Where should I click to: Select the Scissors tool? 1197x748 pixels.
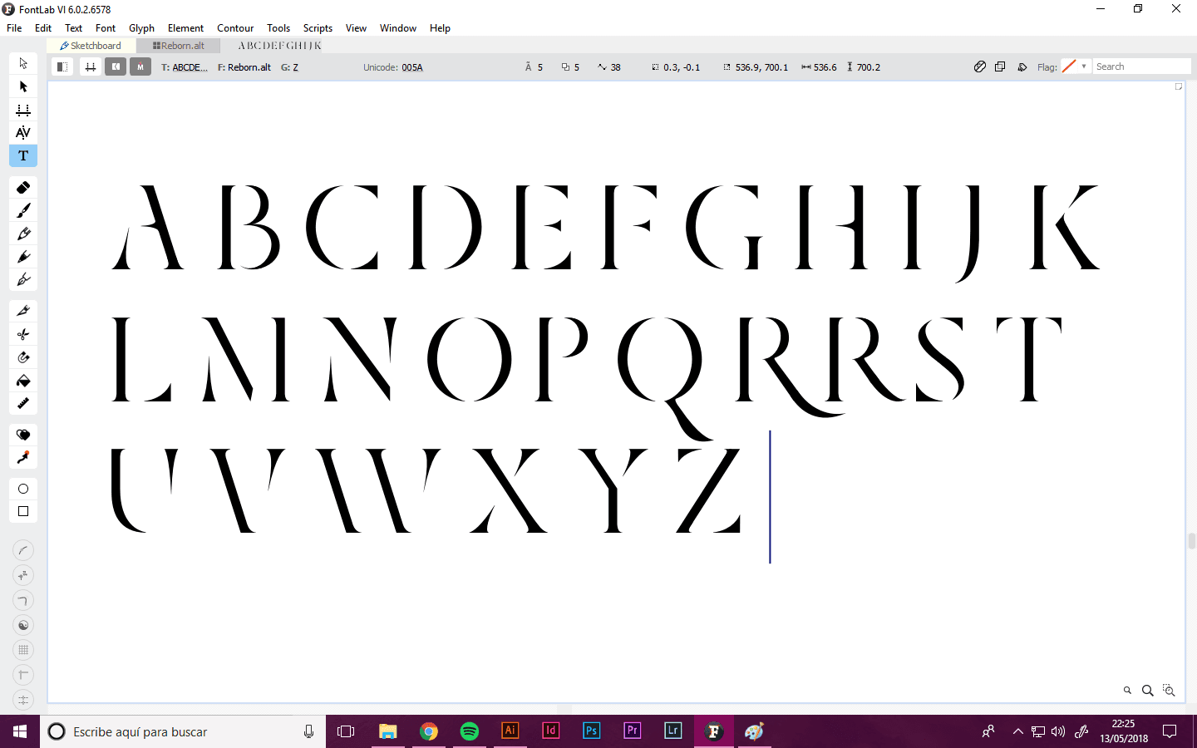pos(23,334)
